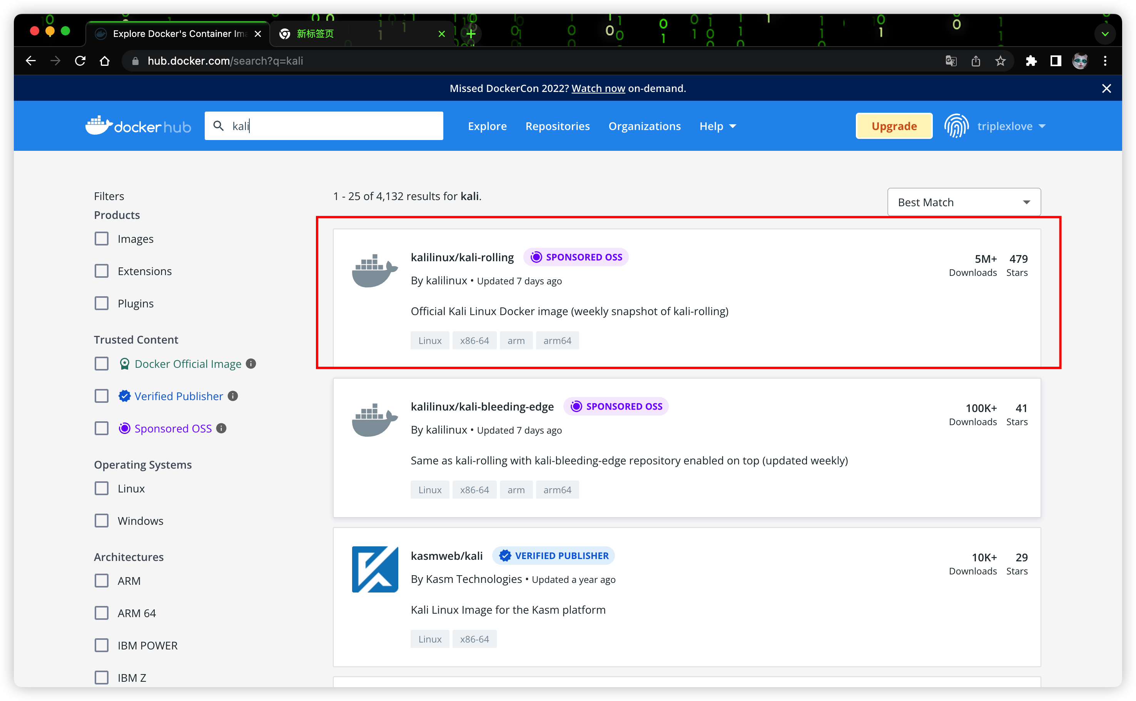Click x86-64 tag on kasmweb/kali
This screenshot has height=701, width=1136.
(x=474, y=639)
